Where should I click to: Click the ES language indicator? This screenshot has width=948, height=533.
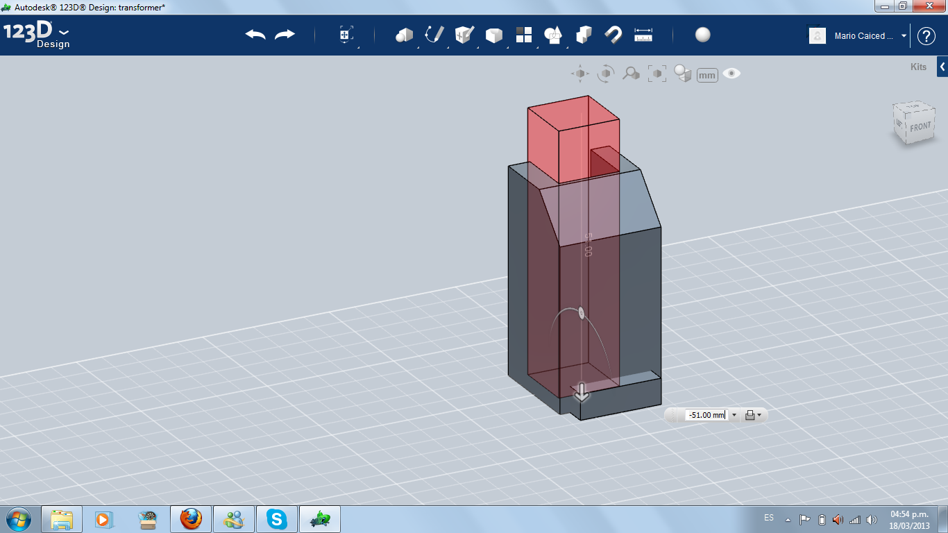pos(769,518)
